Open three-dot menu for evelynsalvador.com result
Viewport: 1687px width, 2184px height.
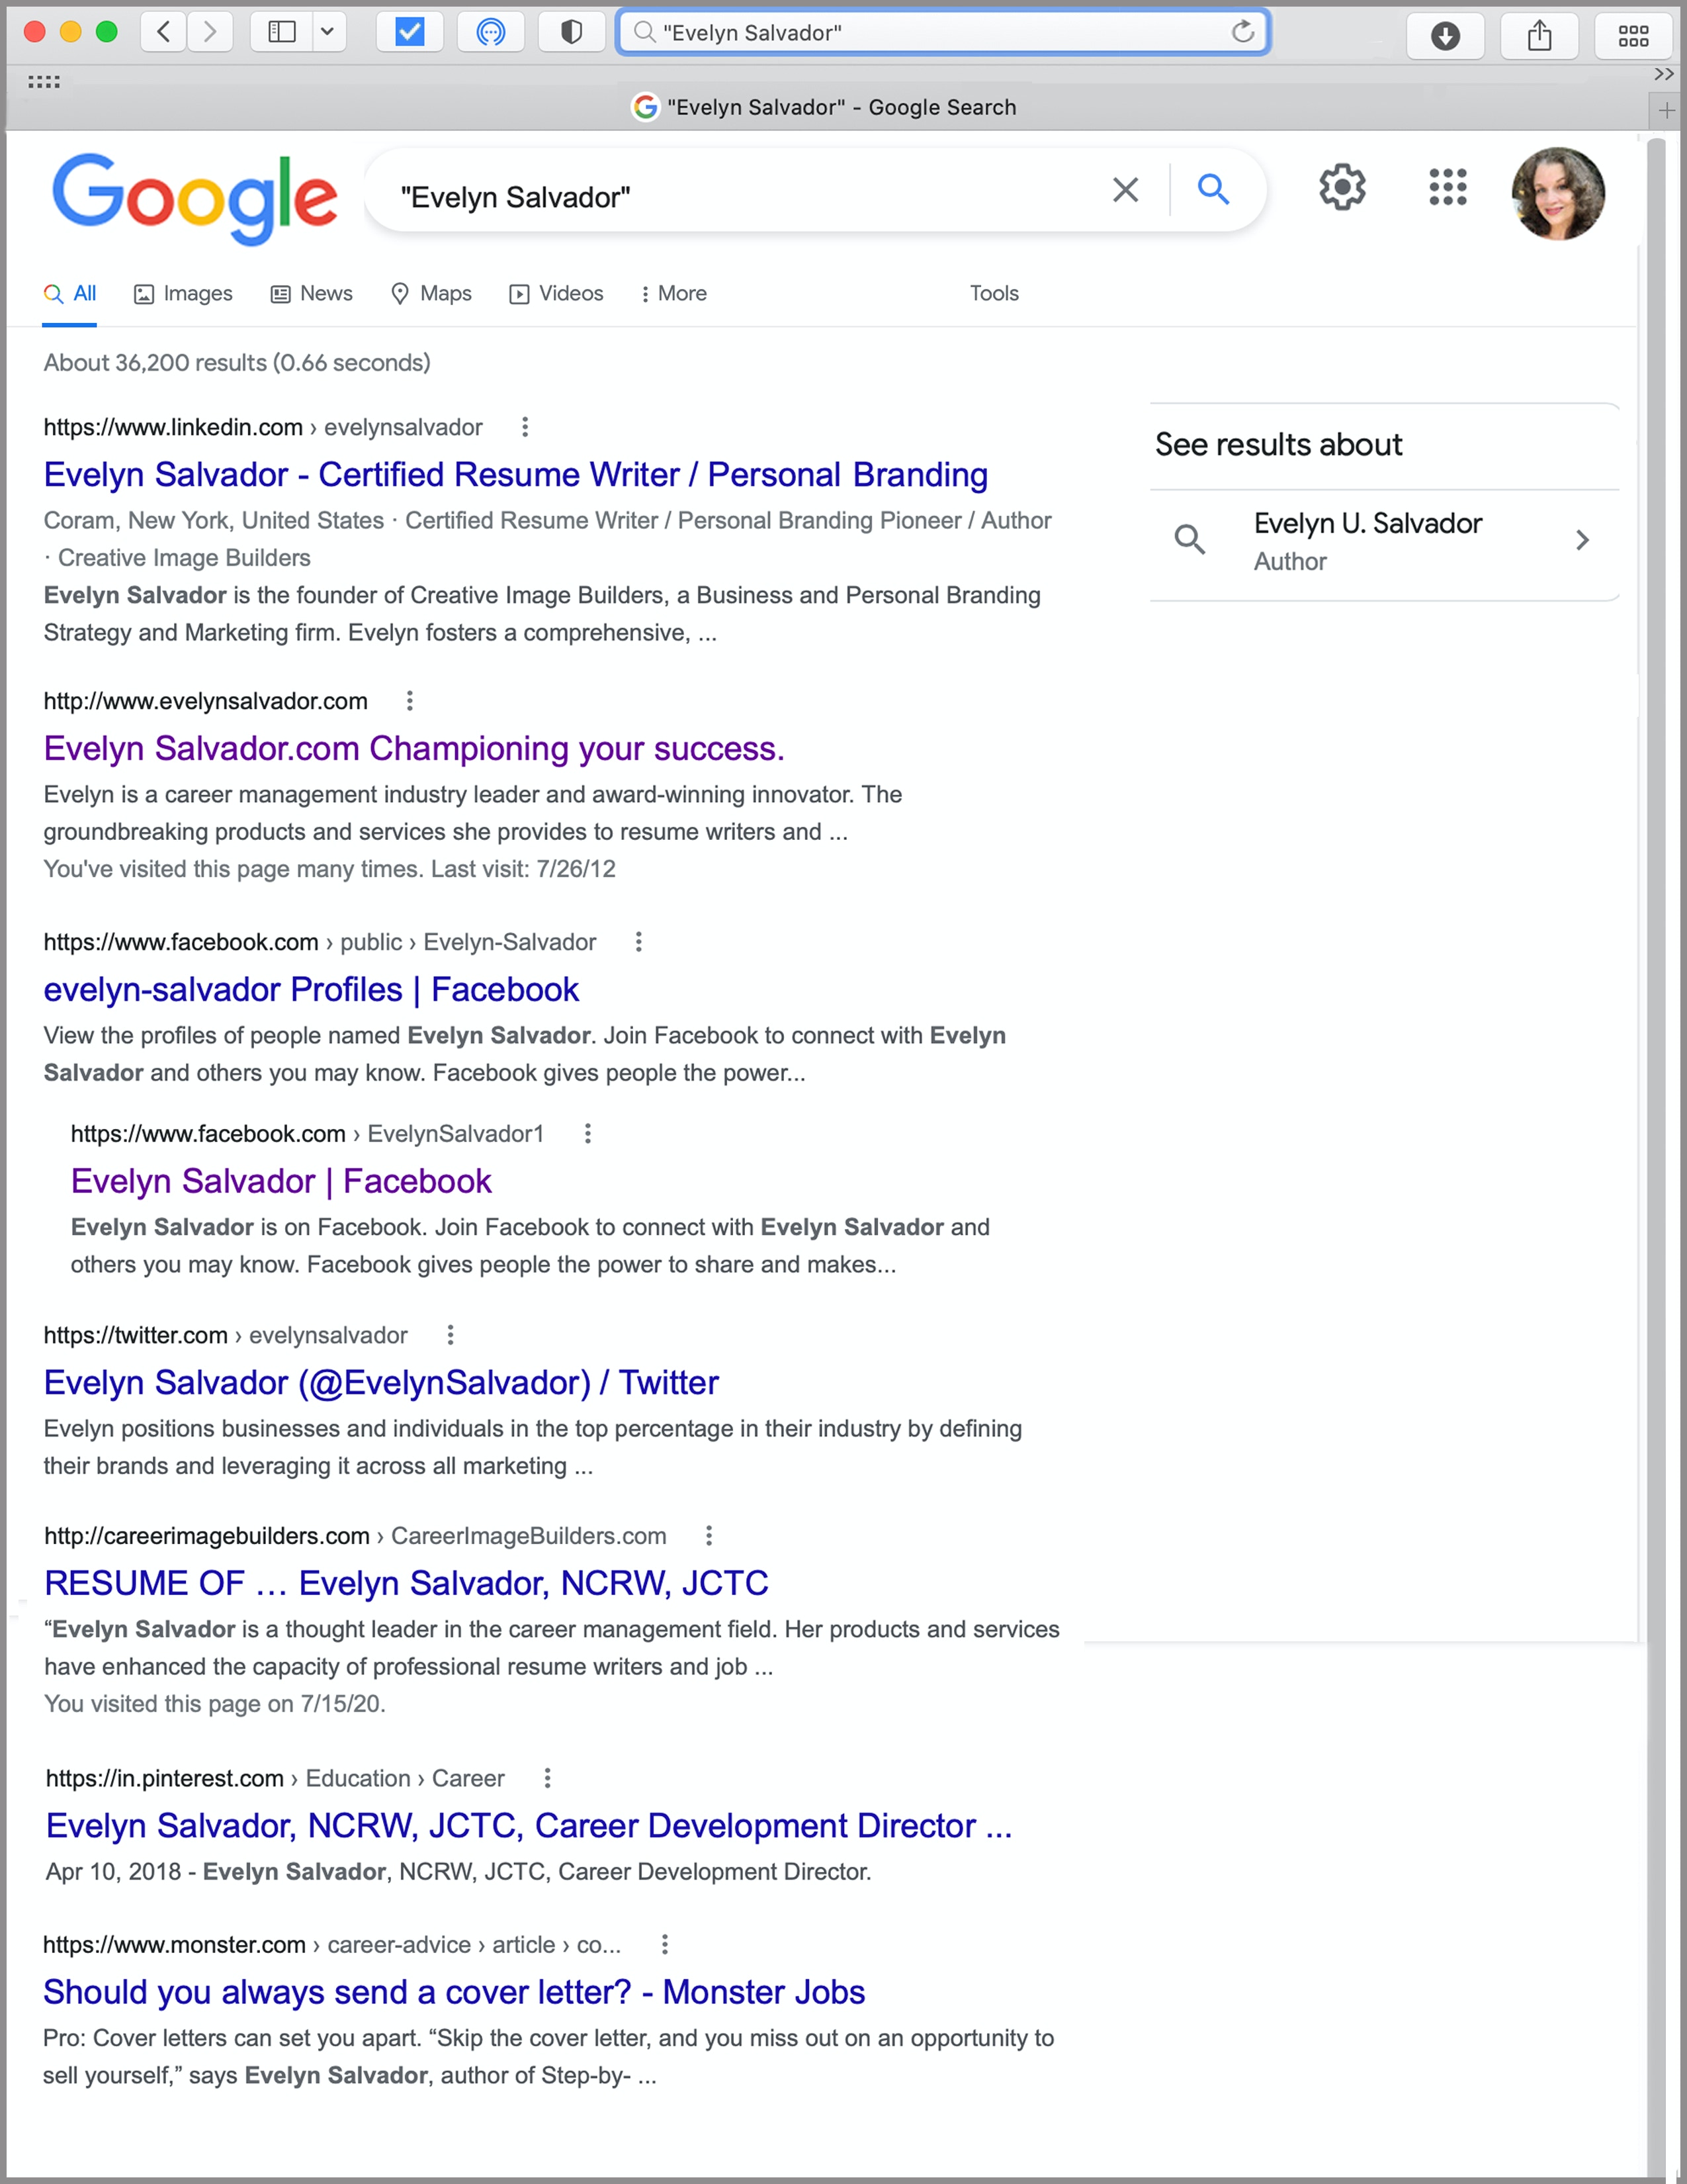coord(410,701)
